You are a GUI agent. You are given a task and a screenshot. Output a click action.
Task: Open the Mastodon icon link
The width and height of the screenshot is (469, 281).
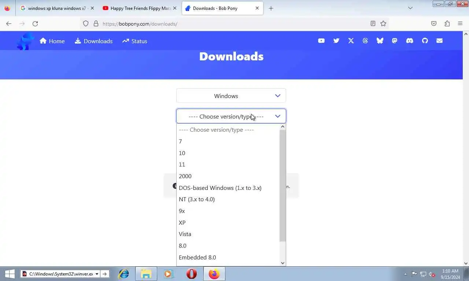click(395, 41)
